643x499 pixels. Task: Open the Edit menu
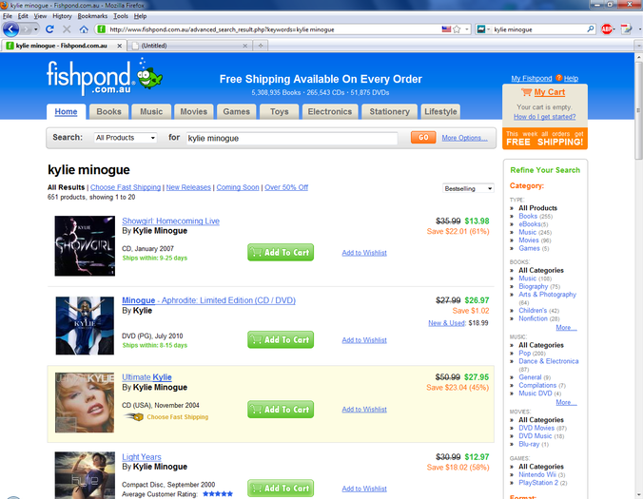(23, 16)
